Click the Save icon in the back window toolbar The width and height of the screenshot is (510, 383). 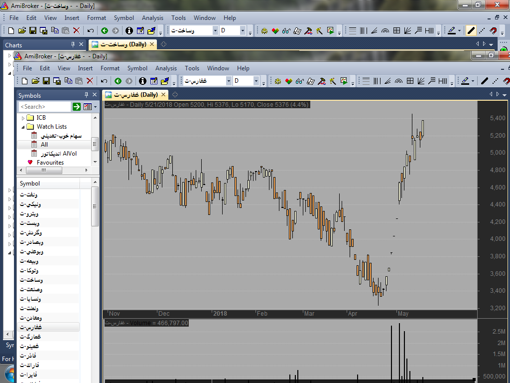[32, 30]
